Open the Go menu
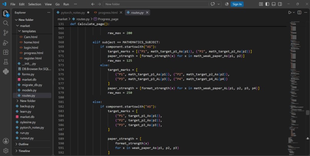This screenshot has height=156, width=310. [x=57, y=4]
